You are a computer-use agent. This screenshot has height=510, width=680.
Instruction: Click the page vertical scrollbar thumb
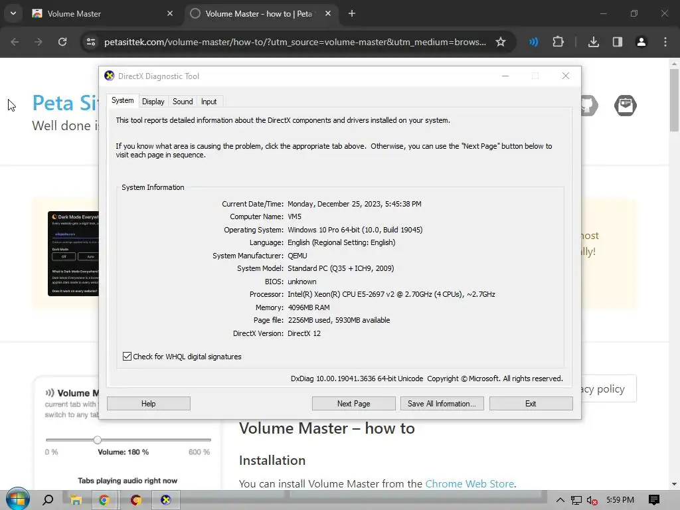tap(674, 100)
